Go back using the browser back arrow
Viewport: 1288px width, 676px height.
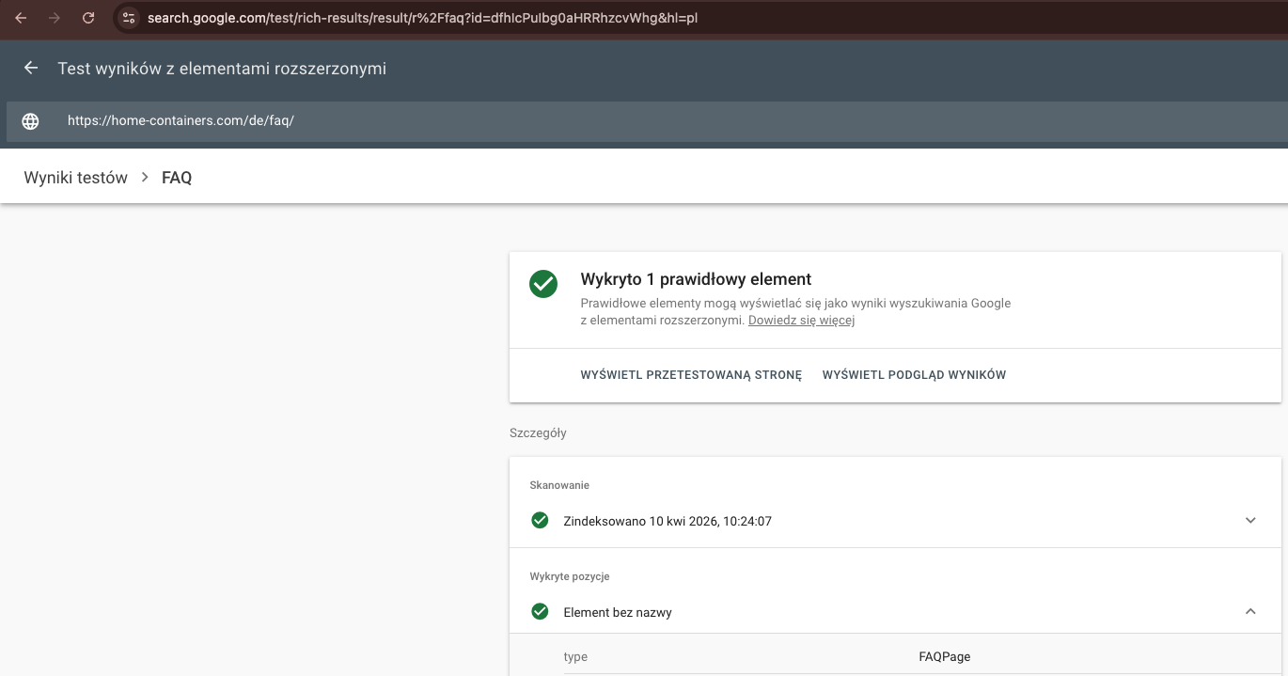(x=21, y=18)
